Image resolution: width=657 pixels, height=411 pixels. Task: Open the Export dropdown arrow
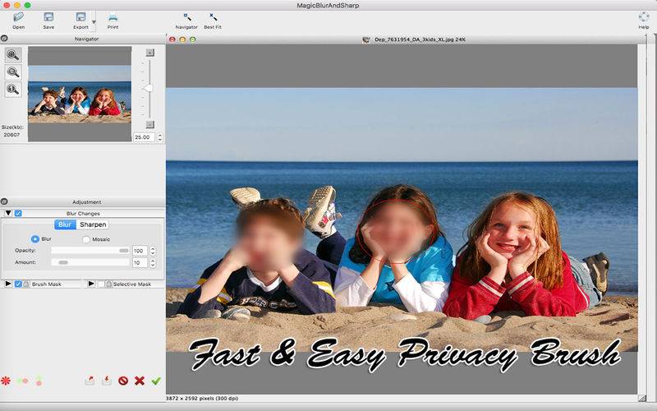pos(94,22)
